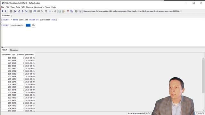Open the Tools menu
This screenshot has width=205, height=115.
pyautogui.click(x=48, y=7)
